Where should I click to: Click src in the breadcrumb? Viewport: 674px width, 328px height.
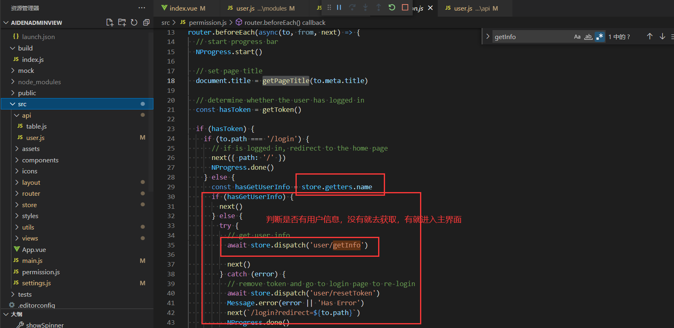coord(166,23)
